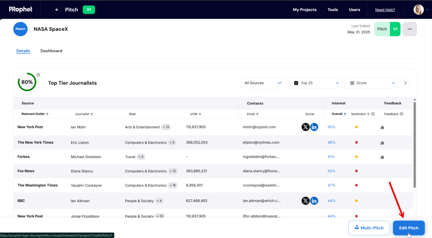Click the NASA SpaceX project title
Screen dimensions: 432x238
coord(51,29)
